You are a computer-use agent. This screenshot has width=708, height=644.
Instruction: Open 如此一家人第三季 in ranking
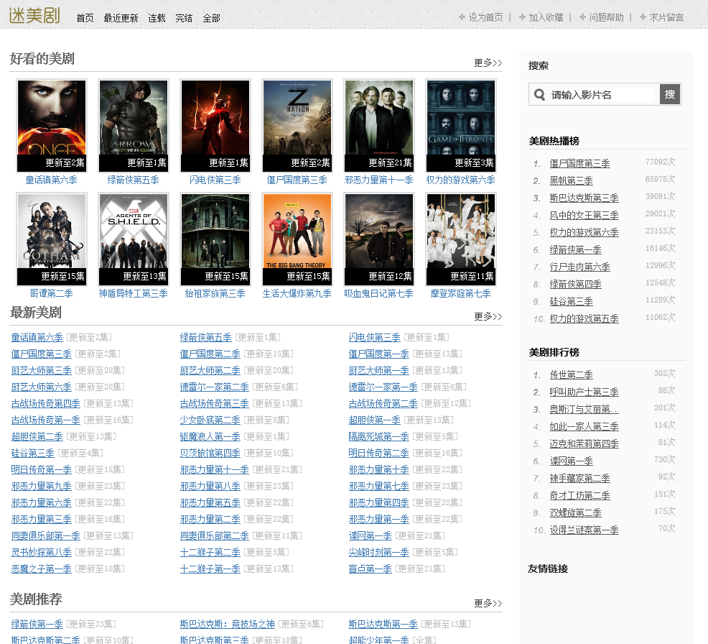(584, 426)
